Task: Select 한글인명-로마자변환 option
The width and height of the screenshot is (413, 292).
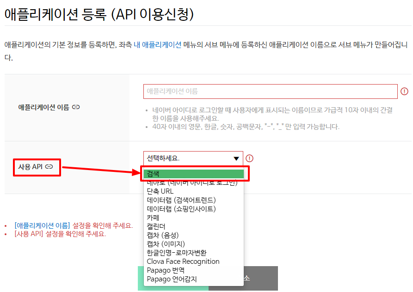Action: coord(194,253)
